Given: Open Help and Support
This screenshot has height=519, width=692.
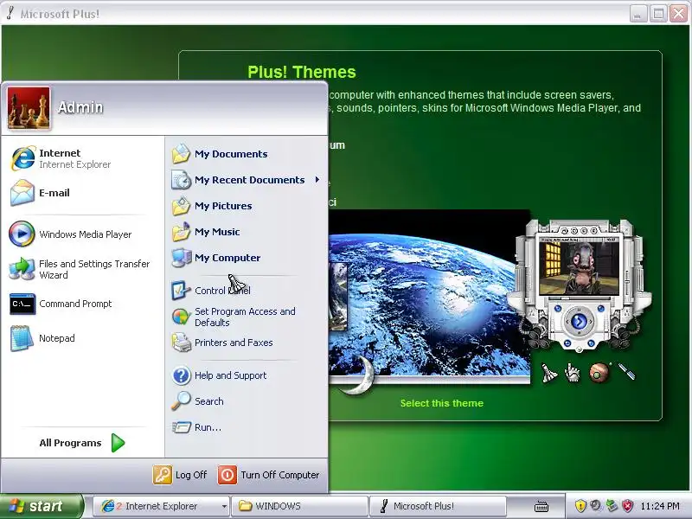Looking at the screenshot, I should (x=220, y=375).
